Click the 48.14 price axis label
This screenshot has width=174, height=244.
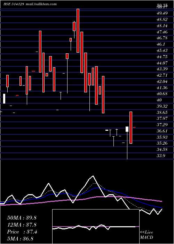(162, 26)
